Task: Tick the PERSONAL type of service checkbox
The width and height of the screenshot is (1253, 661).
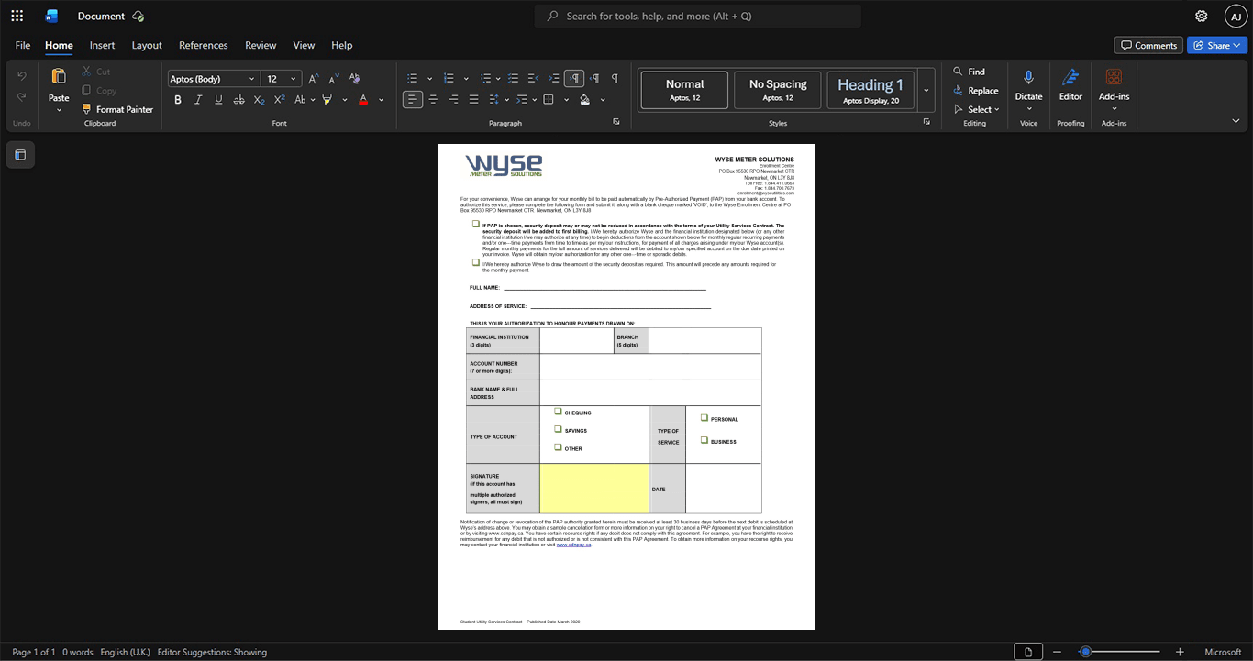Action: [704, 418]
